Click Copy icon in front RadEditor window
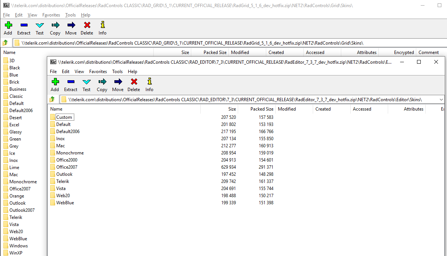447x256 pixels. pos(102,82)
